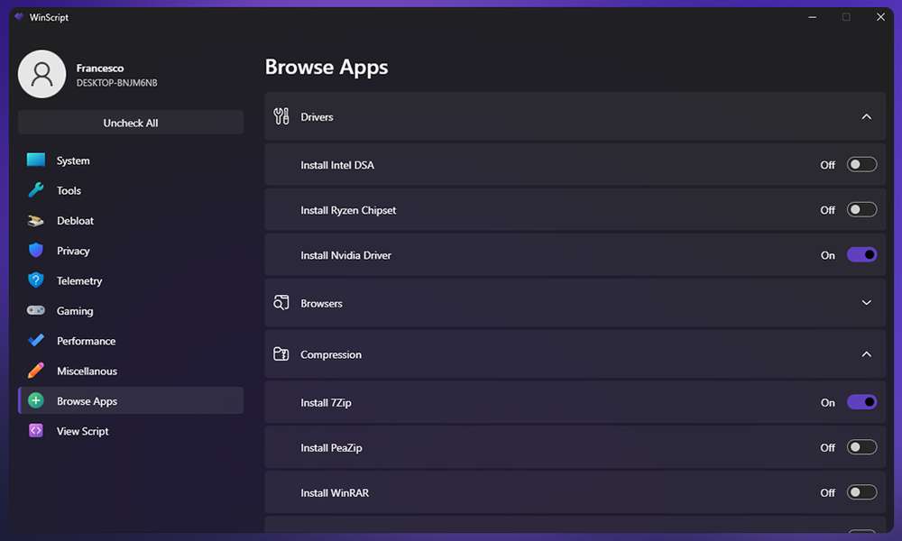Click the Install WinRAR label

tap(335, 492)
